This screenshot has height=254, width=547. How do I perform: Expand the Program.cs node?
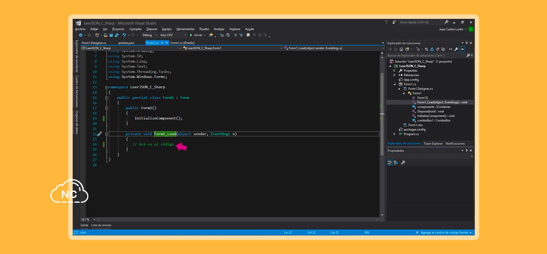(x=394, y=134)
